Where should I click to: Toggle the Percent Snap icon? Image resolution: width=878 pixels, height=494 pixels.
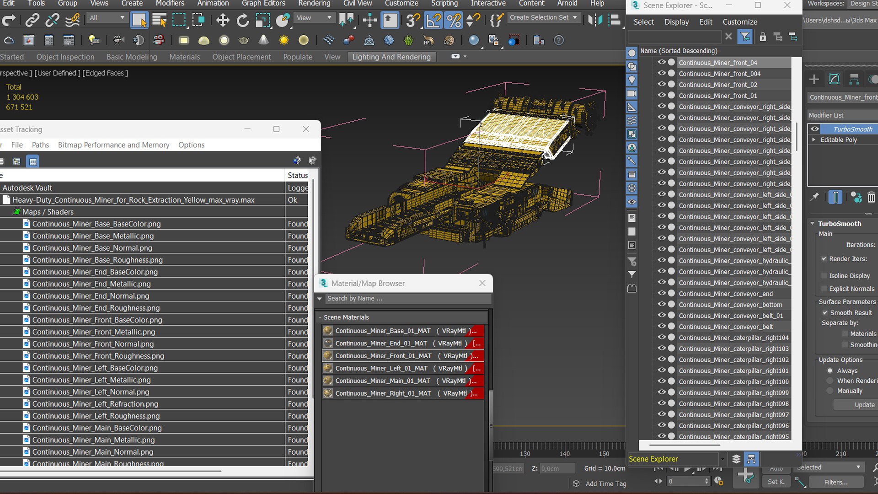[x=453, y=20]
